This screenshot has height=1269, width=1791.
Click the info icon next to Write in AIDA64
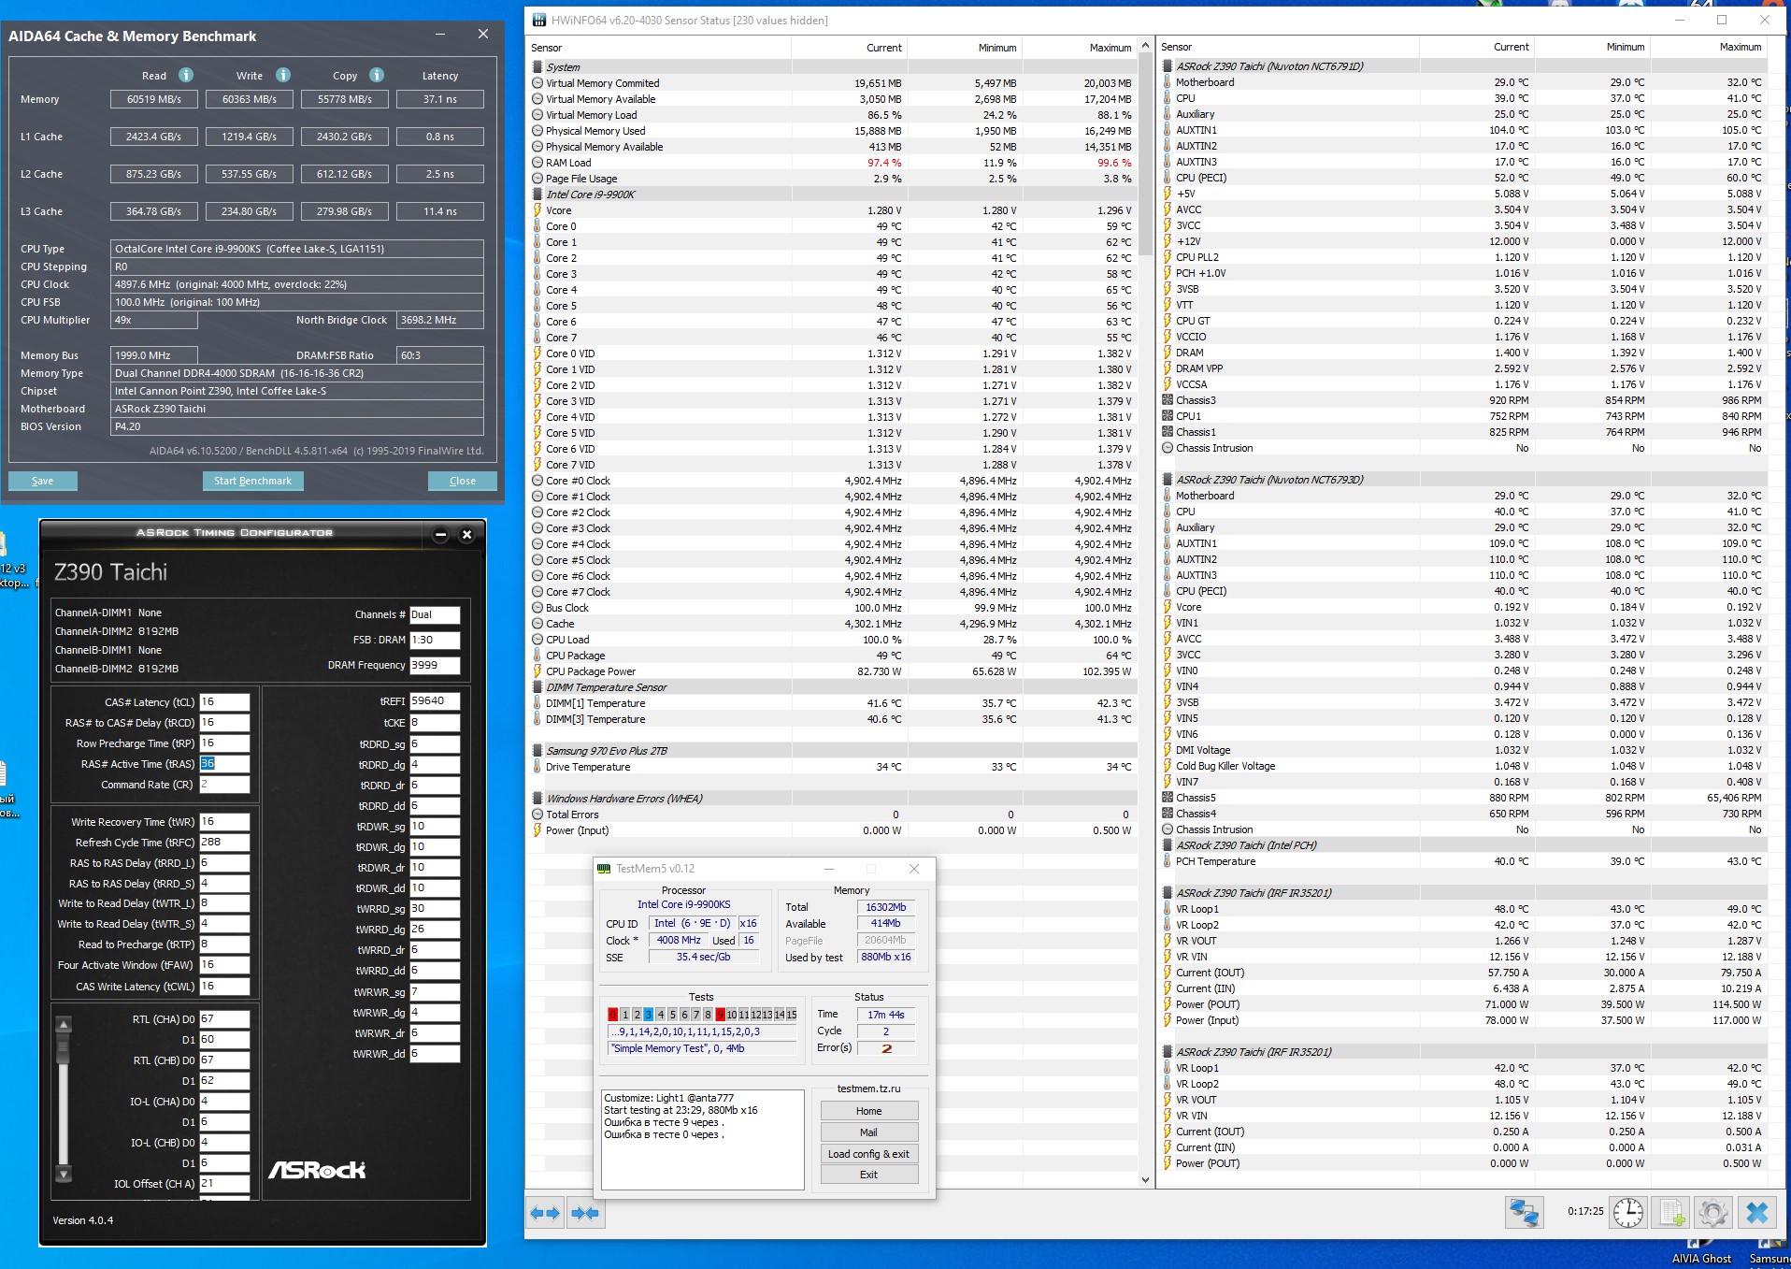coord(283,75)
